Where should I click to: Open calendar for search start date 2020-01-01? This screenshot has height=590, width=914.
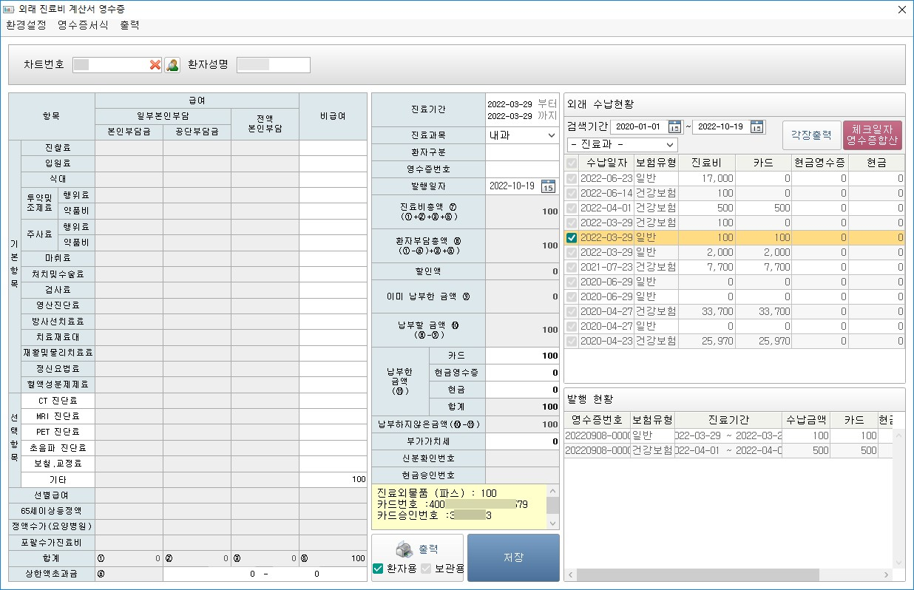674,126
